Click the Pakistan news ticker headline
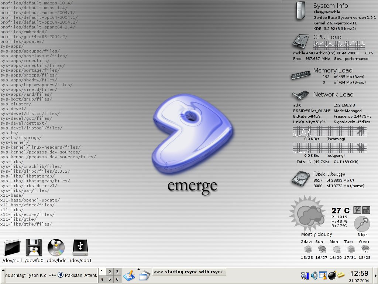This screenshot has height=284, width=378. [x=81, y=275]
